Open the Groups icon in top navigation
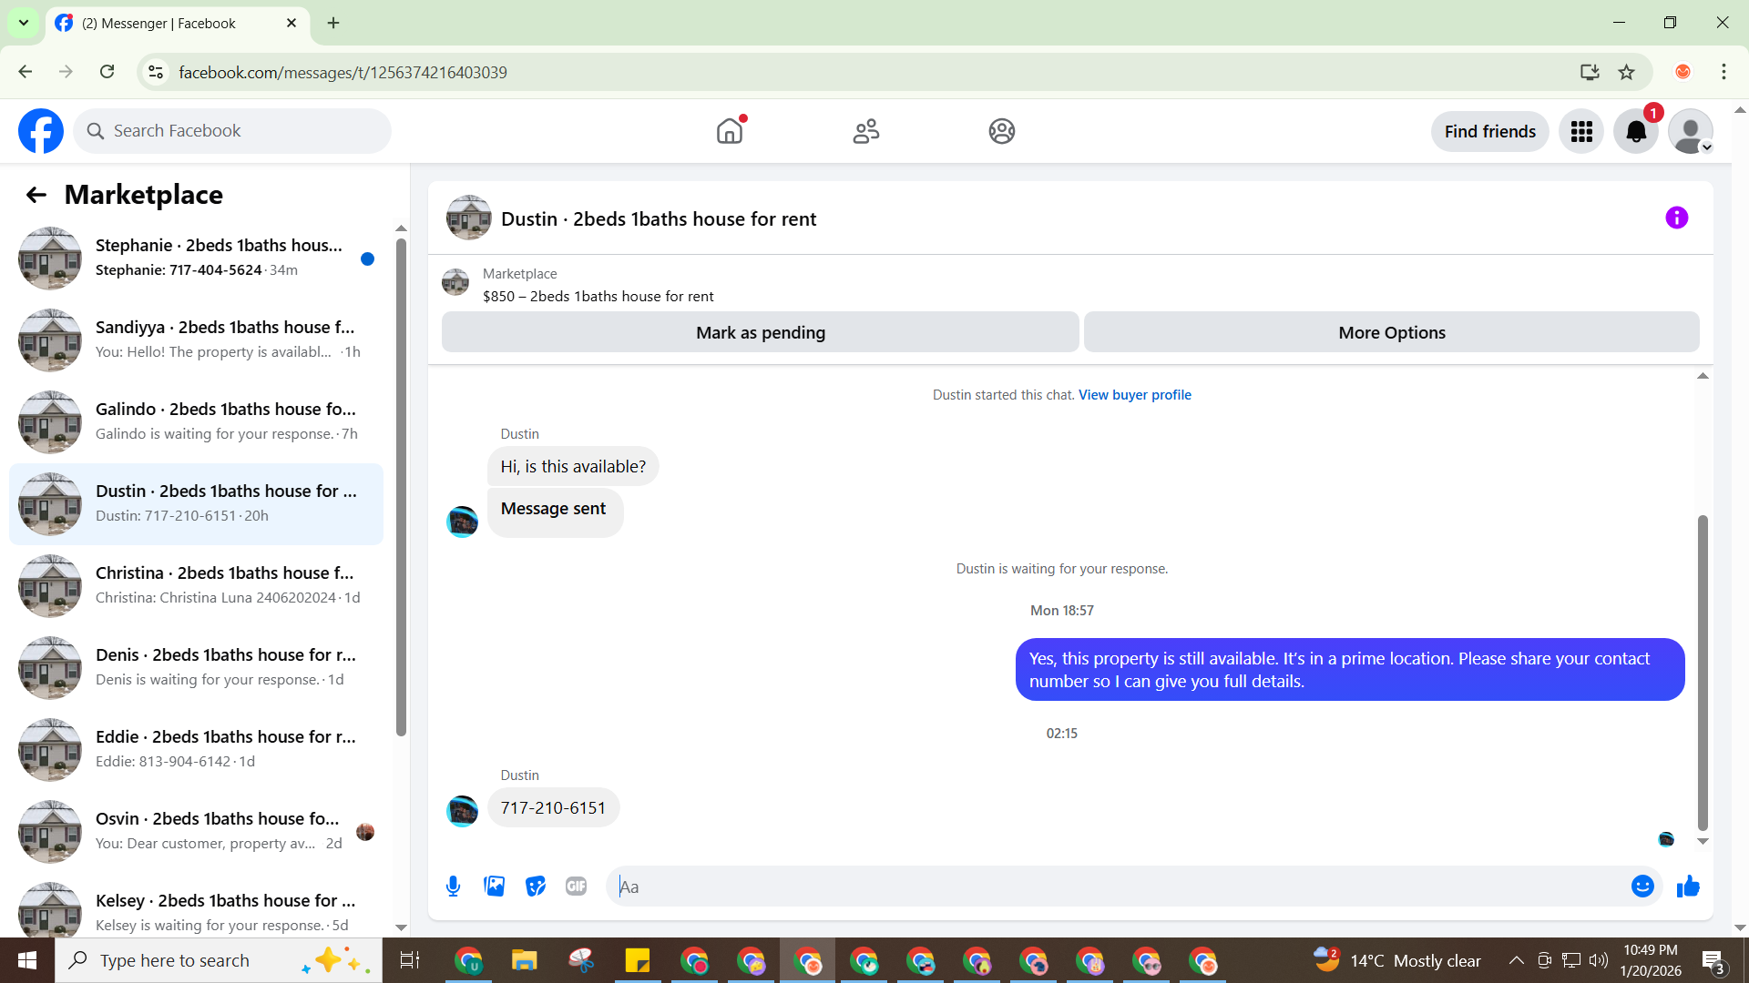Viewport: 1749px width, 983px height. click(x=1002, y=131)
